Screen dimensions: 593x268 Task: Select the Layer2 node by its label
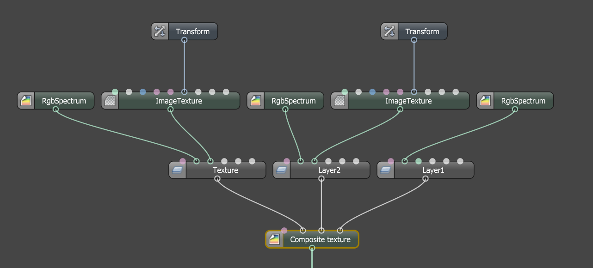[x=329, y=170]
